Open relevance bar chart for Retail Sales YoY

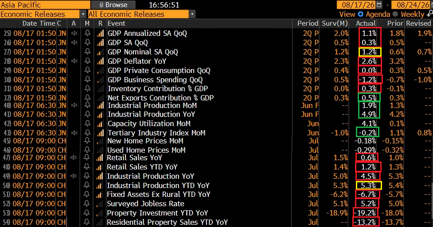pos(100,158)
